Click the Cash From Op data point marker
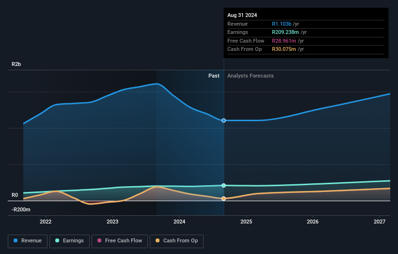The image size is (398, 254). 223,198
